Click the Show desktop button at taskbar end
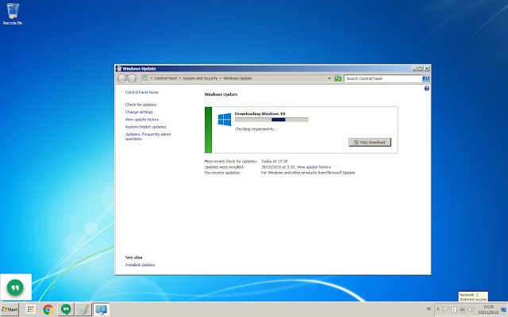The height and width of the screenshot is (317, 508). point(503,309)
